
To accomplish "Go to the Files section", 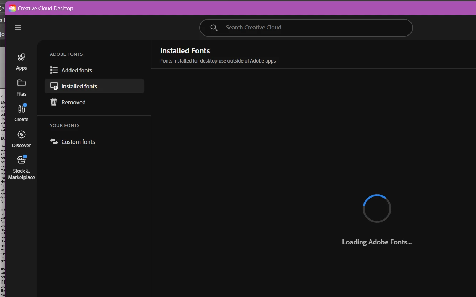I will pyautogui.click(x=21, y=88).
